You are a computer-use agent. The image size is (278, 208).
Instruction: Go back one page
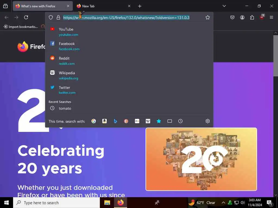(7, 17)
